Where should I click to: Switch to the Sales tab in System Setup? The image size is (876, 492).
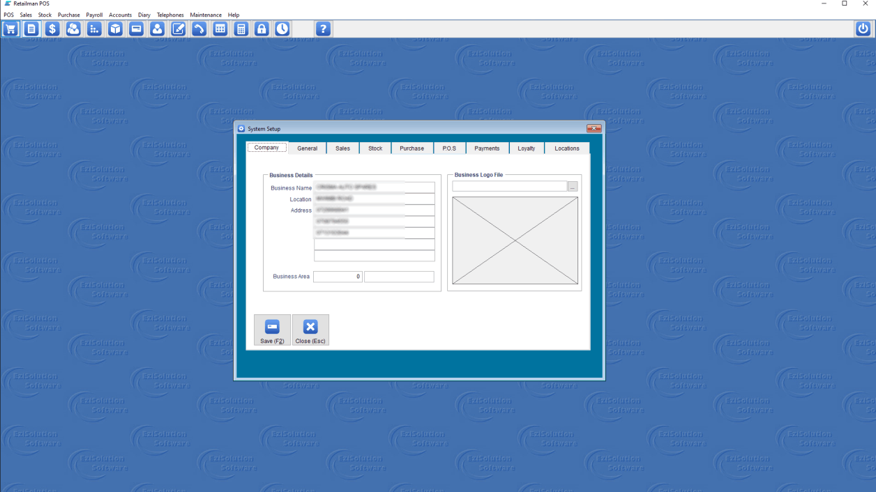342,148
